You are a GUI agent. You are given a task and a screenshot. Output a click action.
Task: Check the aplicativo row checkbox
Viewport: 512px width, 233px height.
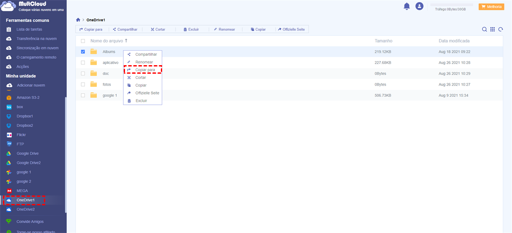pos(83,62)
